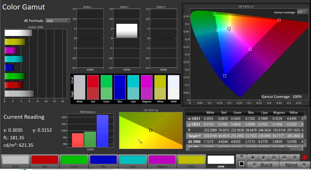This screenshot has height=170, width=311.
Task: Select the 100W white patch
Action: [221, 160]
